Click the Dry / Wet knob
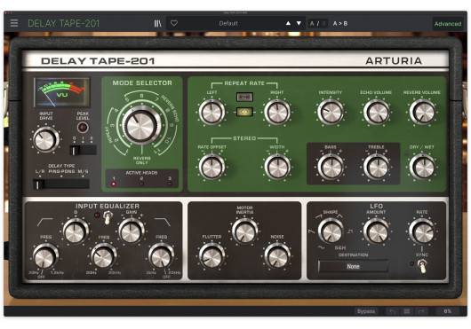The image size is (471, 329). [x=422, y=167]
